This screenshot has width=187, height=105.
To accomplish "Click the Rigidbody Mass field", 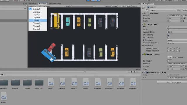I will tap(177, 27).
